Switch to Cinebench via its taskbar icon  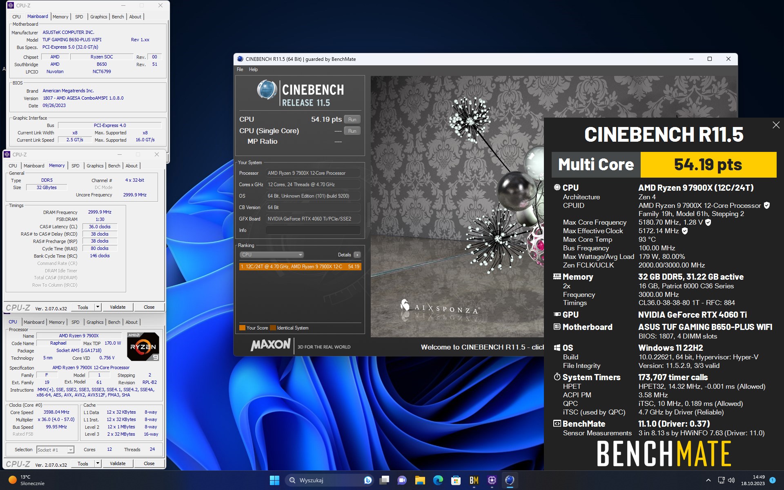point(510,480)
